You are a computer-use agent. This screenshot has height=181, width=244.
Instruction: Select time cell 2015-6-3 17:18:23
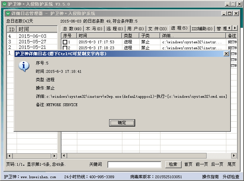96,48
